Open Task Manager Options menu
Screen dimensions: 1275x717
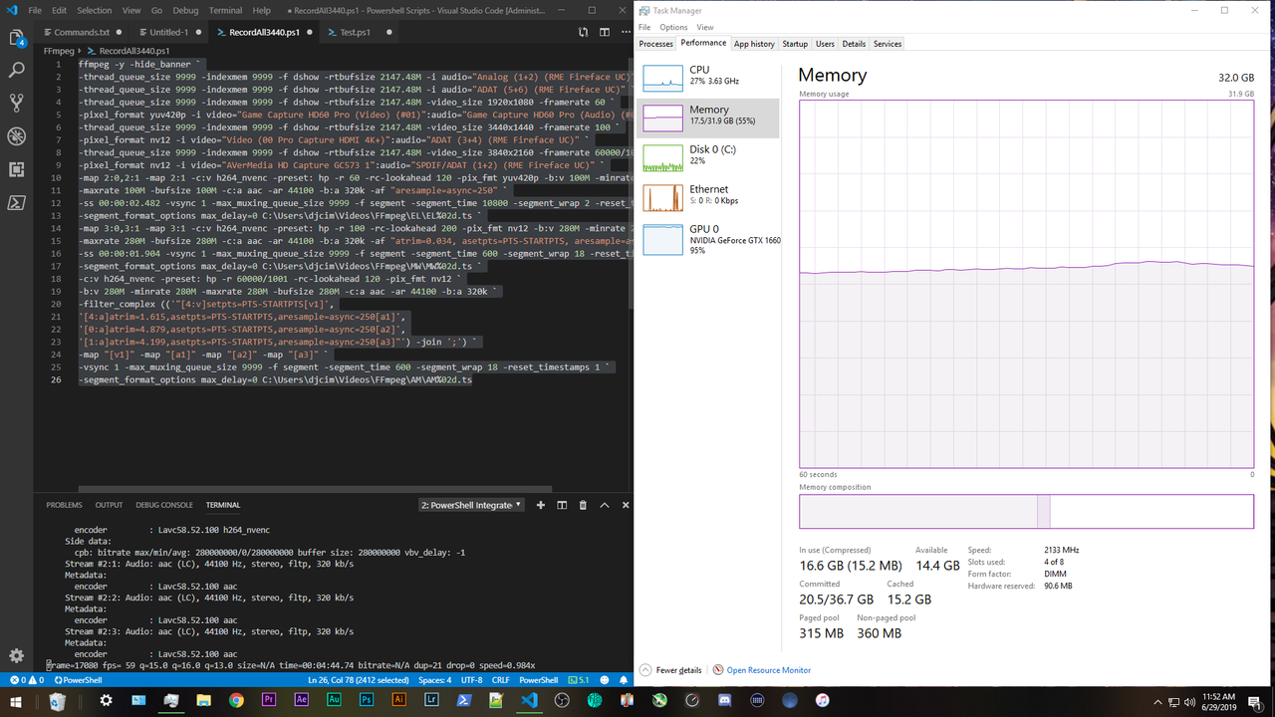click(x=673, y=27)
